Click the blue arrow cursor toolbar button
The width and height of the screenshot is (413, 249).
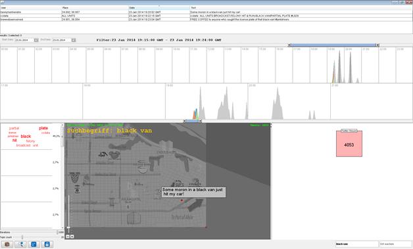20,244
